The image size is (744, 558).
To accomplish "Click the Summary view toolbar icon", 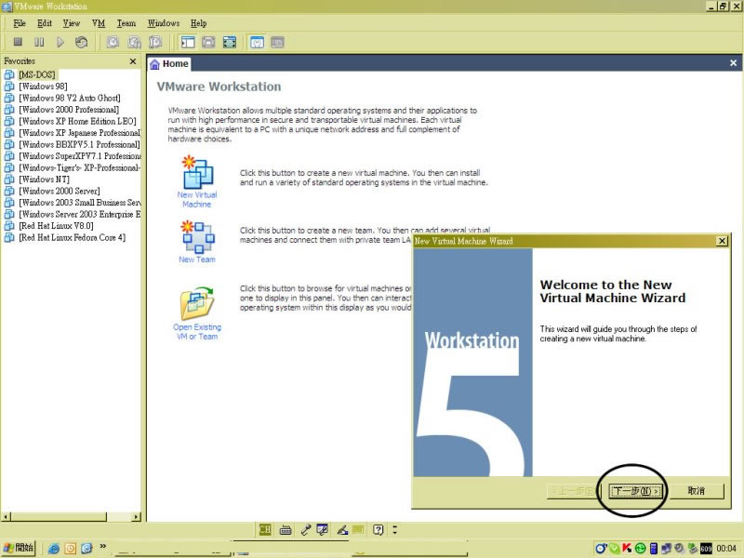I will tap(257, 42).
